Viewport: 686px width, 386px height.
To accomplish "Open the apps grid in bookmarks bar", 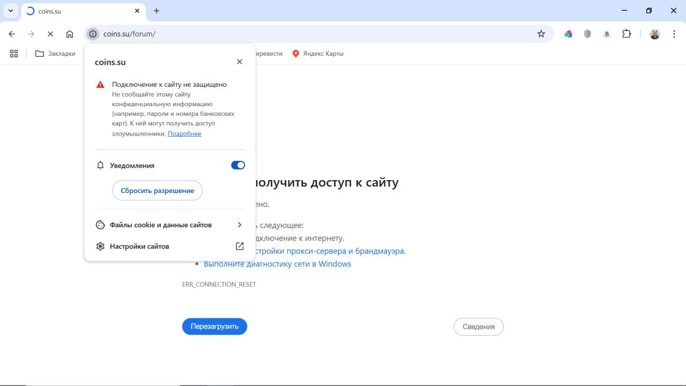I will (14, 54).
